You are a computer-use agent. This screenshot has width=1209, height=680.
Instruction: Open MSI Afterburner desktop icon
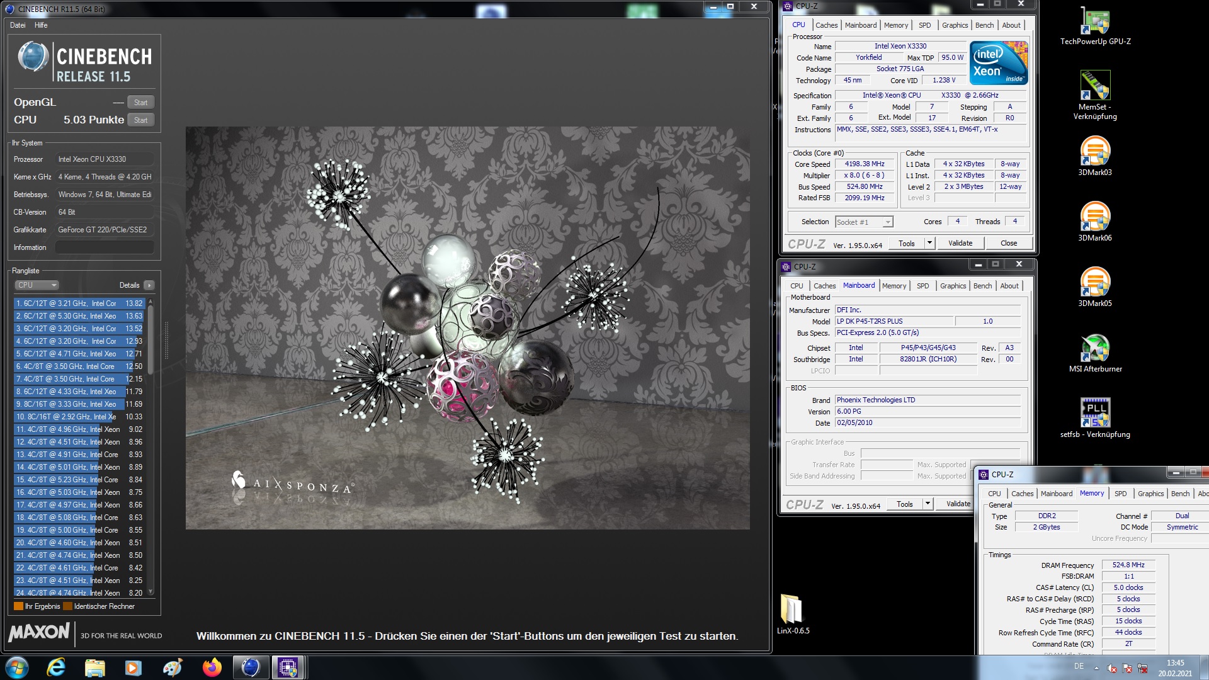click(1095, 353)
